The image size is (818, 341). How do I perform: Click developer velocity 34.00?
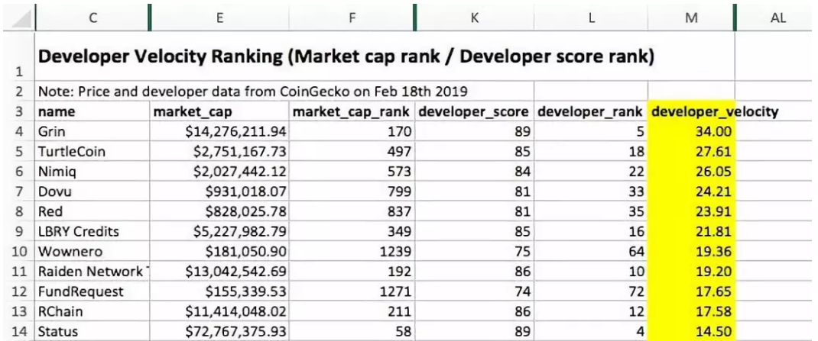(x=692, y=132)
